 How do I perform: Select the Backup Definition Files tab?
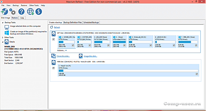pos(73,22)
